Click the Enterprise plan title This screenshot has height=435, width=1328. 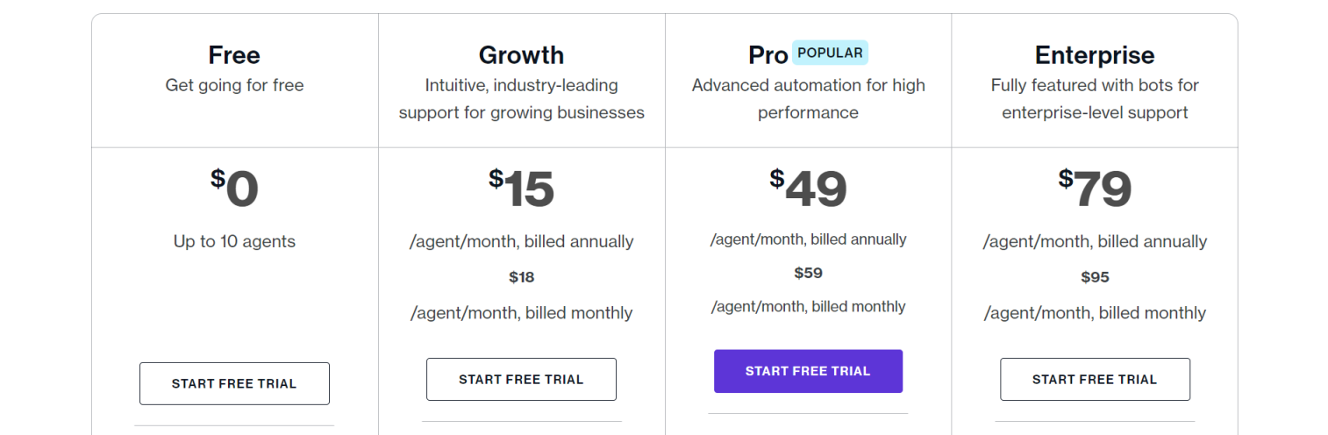1095,55
